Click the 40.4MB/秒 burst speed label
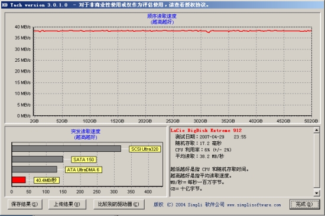This screenshot has height=216, width=325. pyautogui.click(x=47, y=180)
